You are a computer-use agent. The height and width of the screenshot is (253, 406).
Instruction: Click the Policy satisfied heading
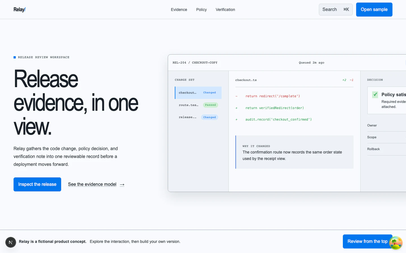[x=394, y=95]
